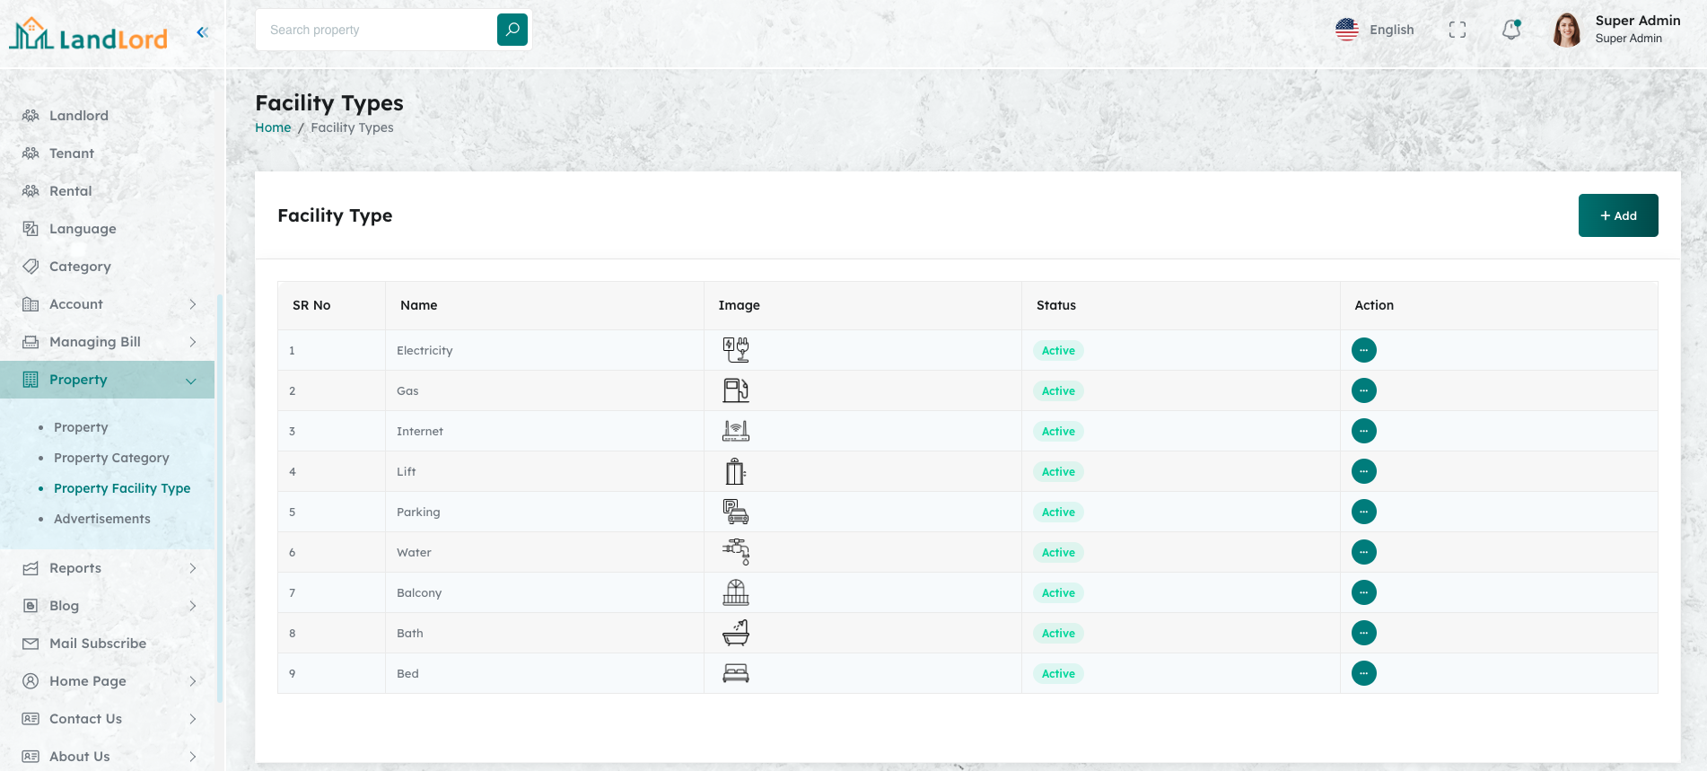Viewport: 1707px width, 771px height.
Task: Open action menu for Electricity row
Action: [x=1363, y=350]
